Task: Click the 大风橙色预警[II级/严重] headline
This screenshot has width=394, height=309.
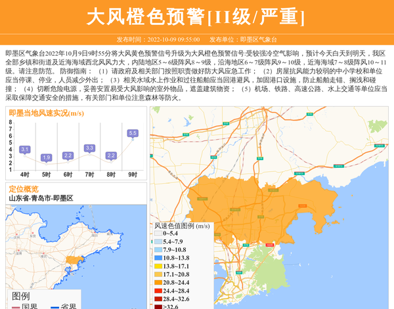Action: (x=196, y=16)
